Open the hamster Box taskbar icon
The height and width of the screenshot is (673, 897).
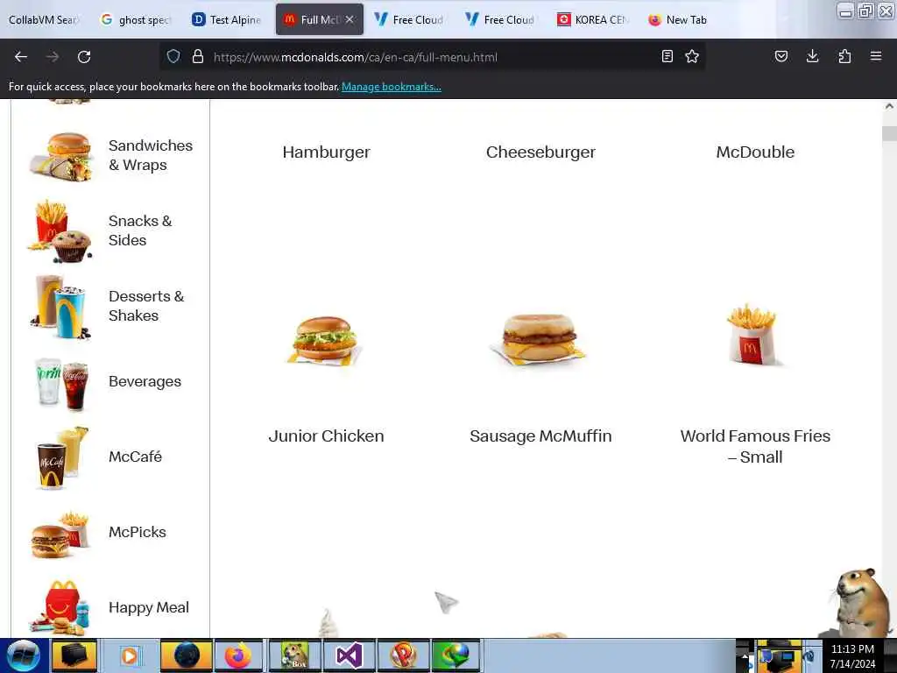tap(293, 655)
